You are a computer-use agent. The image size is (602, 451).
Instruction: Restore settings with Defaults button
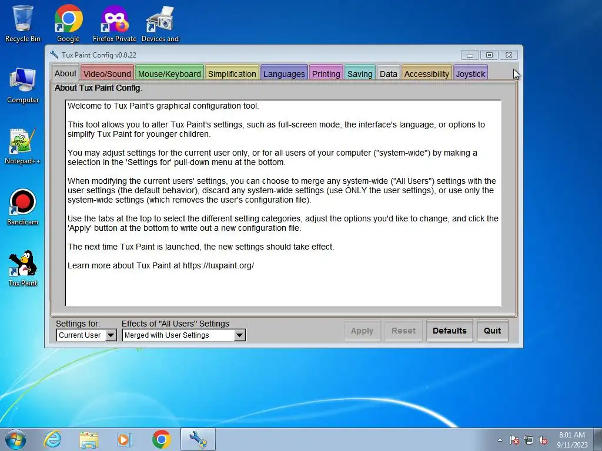[x=450, y=331]
